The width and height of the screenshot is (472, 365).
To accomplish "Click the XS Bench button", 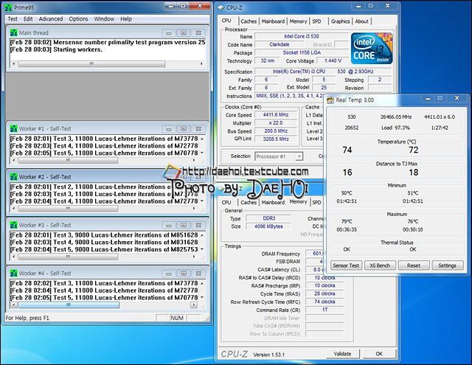I will pyautogui.click(x=380, y=265).
